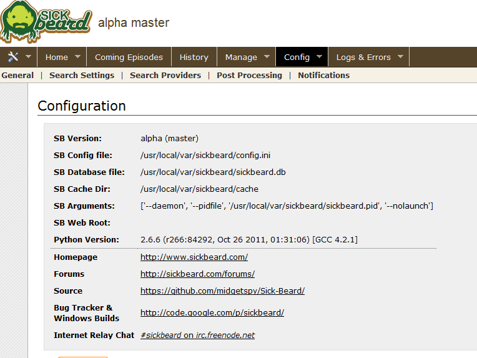Viewport: 477px width, 358px height.
Task: Select the SB Arguments value
Action: pyautogui.click(x=287, y=206)
